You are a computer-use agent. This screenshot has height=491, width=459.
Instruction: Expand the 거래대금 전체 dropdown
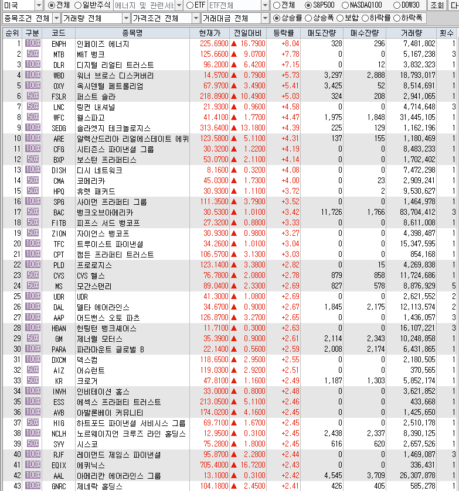(266, 19)
